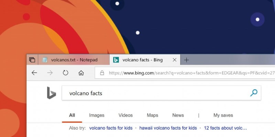275x137 pixels.
Task: Refresh the page
Action: point(65,73)
